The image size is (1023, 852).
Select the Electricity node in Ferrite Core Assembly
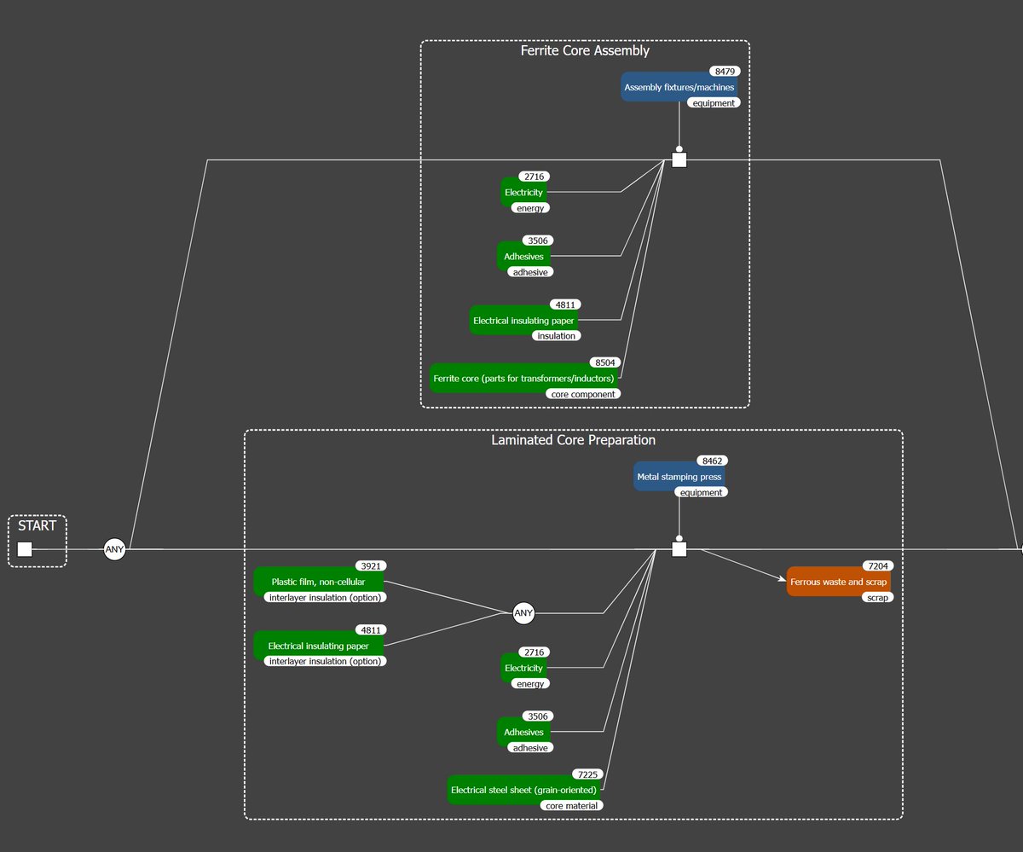523,193
